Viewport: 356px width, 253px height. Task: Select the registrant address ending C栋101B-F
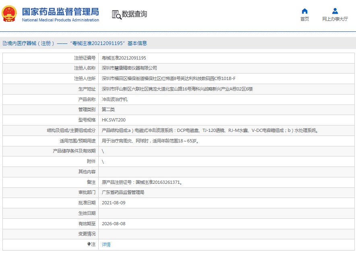coord(168,78)
